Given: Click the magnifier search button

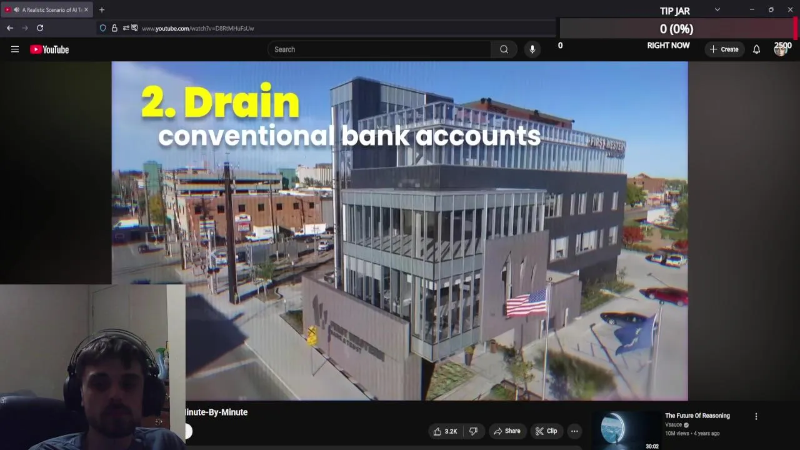Looking at the screenshot, I should click(504, 49).
